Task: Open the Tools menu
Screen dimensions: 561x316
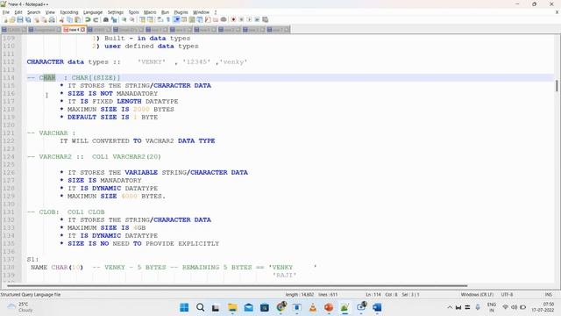Action: (x=133, y=12)
